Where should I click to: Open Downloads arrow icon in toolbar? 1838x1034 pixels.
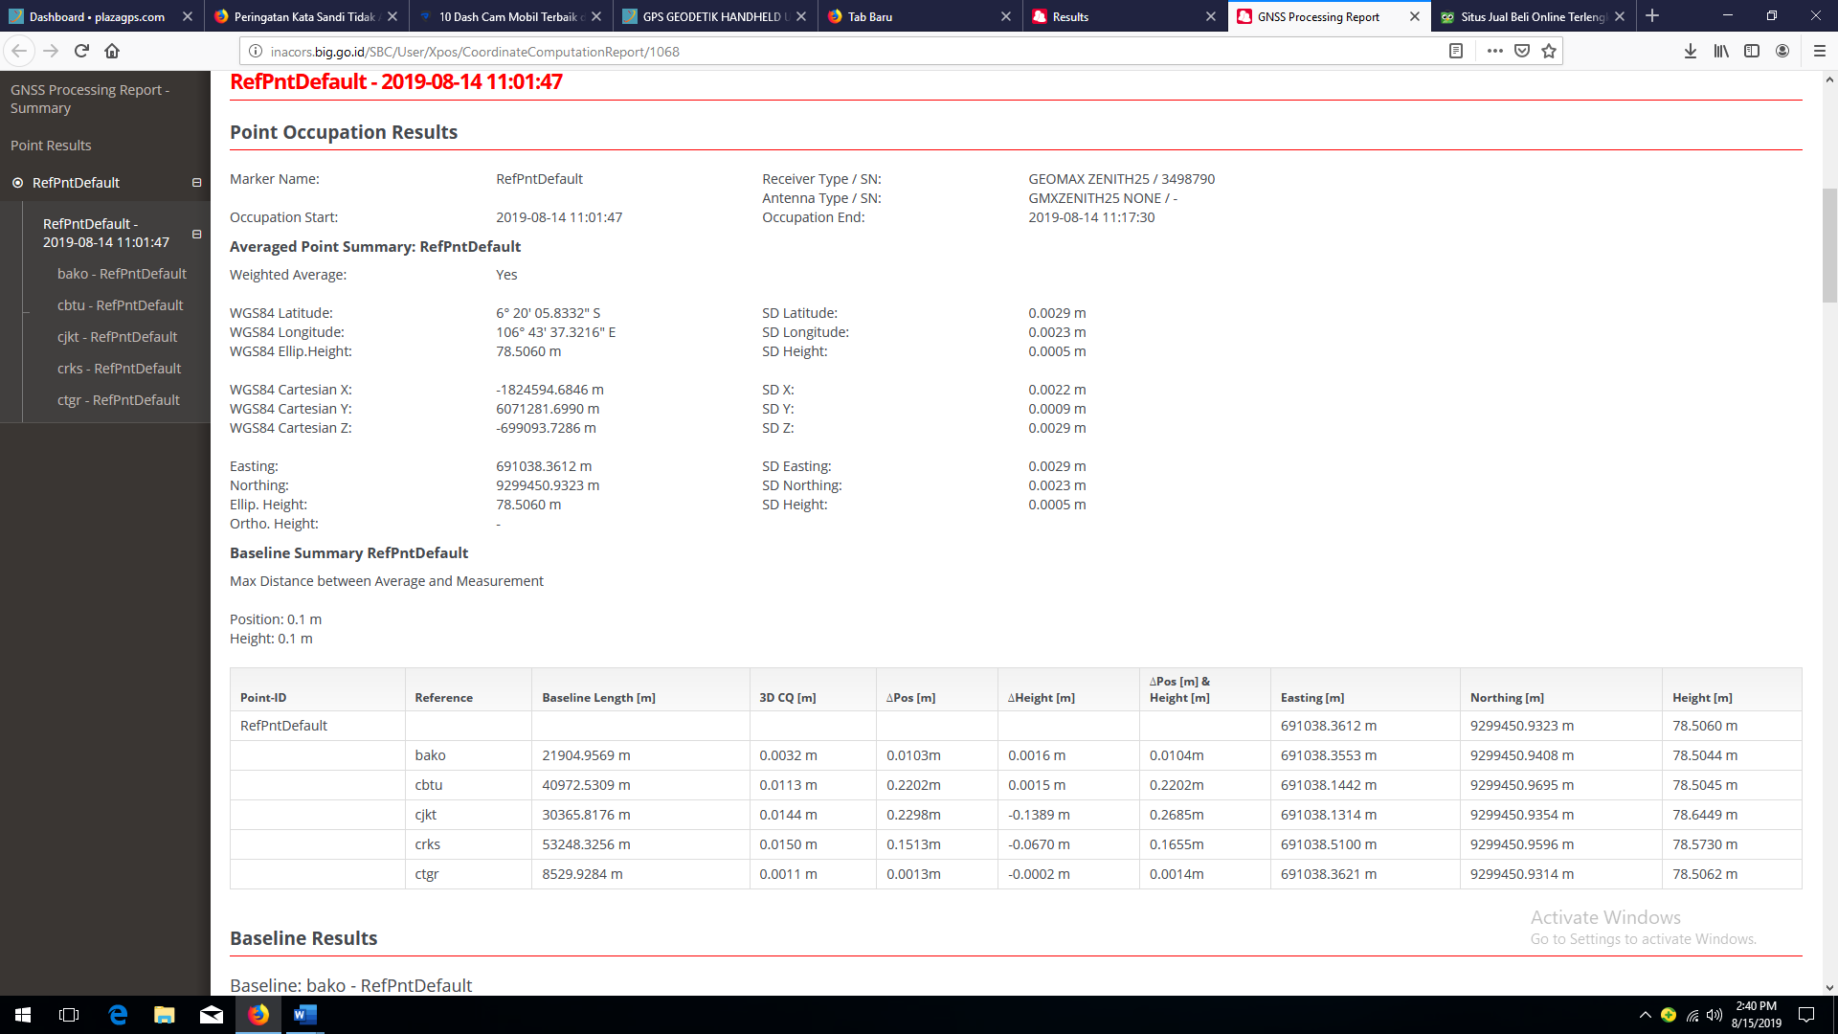[1691, 51]
